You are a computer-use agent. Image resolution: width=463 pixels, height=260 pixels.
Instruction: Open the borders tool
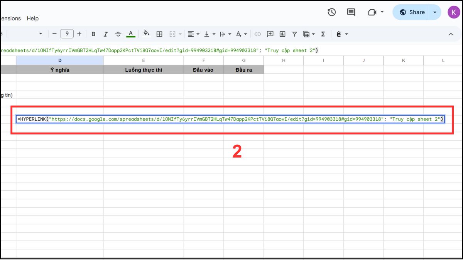click(159, 34)
